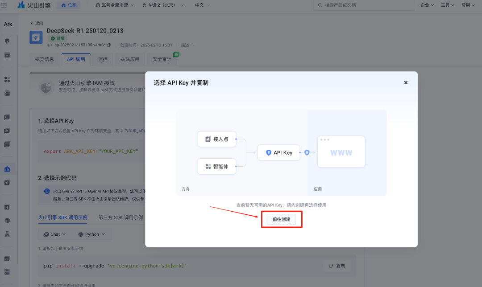482x287 pixels.
Task: Select the 火山引擎 SDK 调用示例 tab
Action: [63, 217]
